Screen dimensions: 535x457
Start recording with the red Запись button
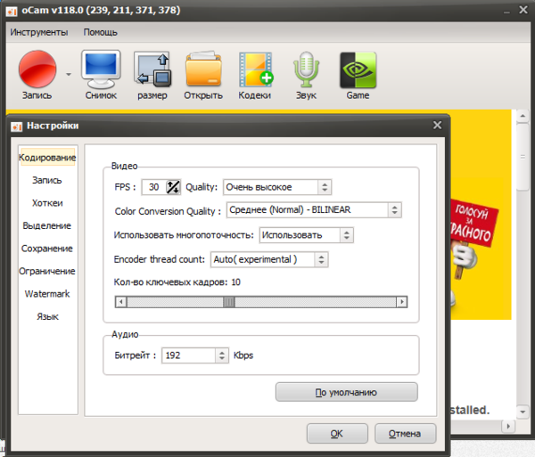pyautogui.click(x=37, y=75)
